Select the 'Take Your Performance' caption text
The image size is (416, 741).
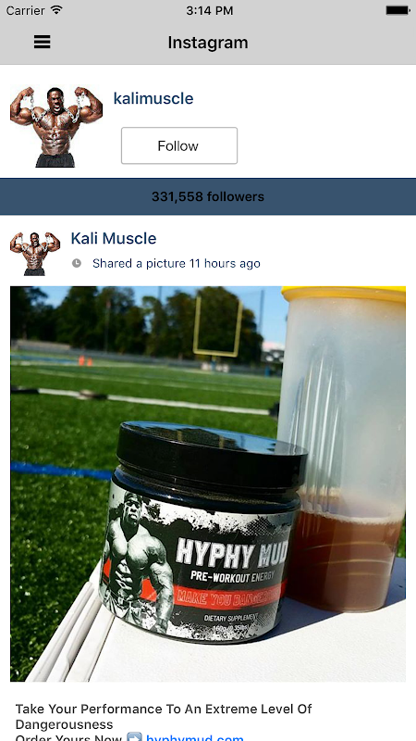[164, 716]
